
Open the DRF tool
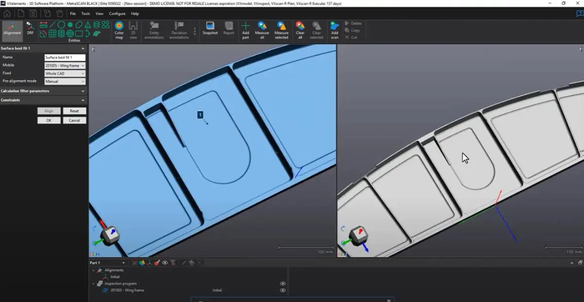point(30,29)
